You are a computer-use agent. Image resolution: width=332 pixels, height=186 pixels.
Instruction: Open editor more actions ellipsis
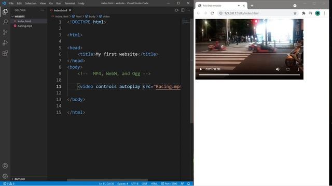pos(188,10)
